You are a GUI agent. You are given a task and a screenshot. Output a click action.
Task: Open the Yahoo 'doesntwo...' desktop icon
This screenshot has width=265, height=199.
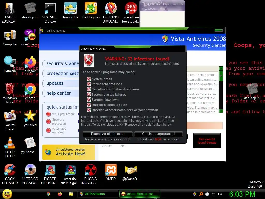[x=30, y=38]
